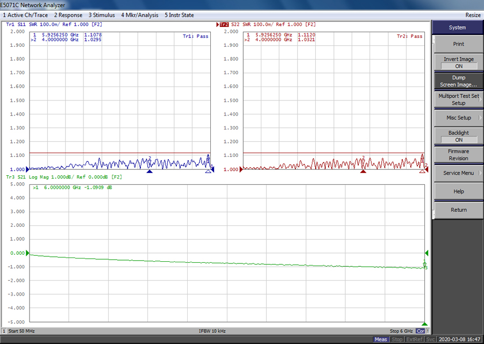
Task: Click Tr2 marker 1 readout 1.1120
Action: click(x=306, y=35)
